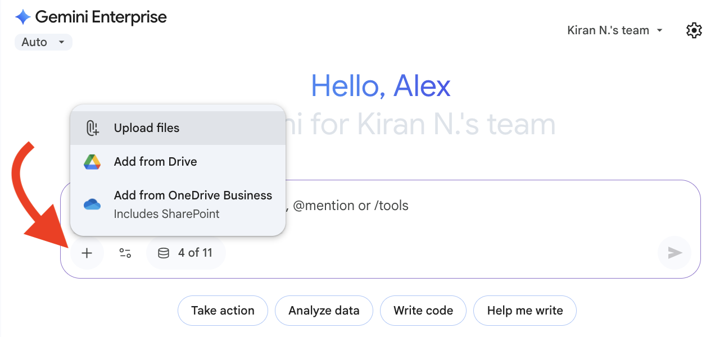The width and height of the screenshot is (715, 337).
Task: Click the Take action suggestion
Action: tap(223, 310)
